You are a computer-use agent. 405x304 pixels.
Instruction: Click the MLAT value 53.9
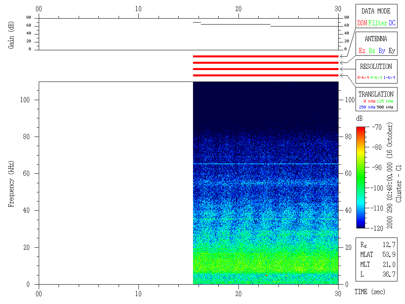(x=388, y=254)
